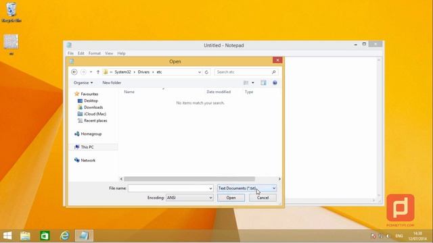This screenshot has width=433, height=243.
Task: Open the Text Documents file type dropdown
Action: click(x=247, y=188)
